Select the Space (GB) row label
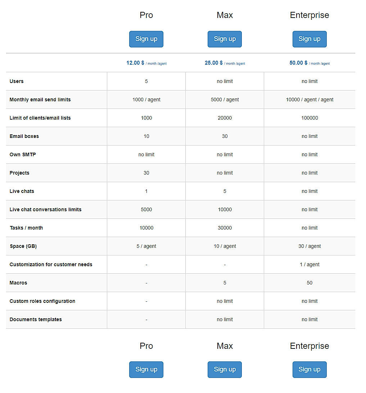366x393 pixels. (x=23, y=246)
